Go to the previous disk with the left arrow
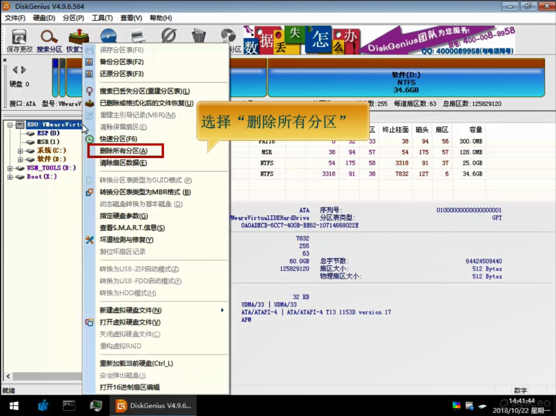This screenshot has height=416, width=556. coord(15,70)
